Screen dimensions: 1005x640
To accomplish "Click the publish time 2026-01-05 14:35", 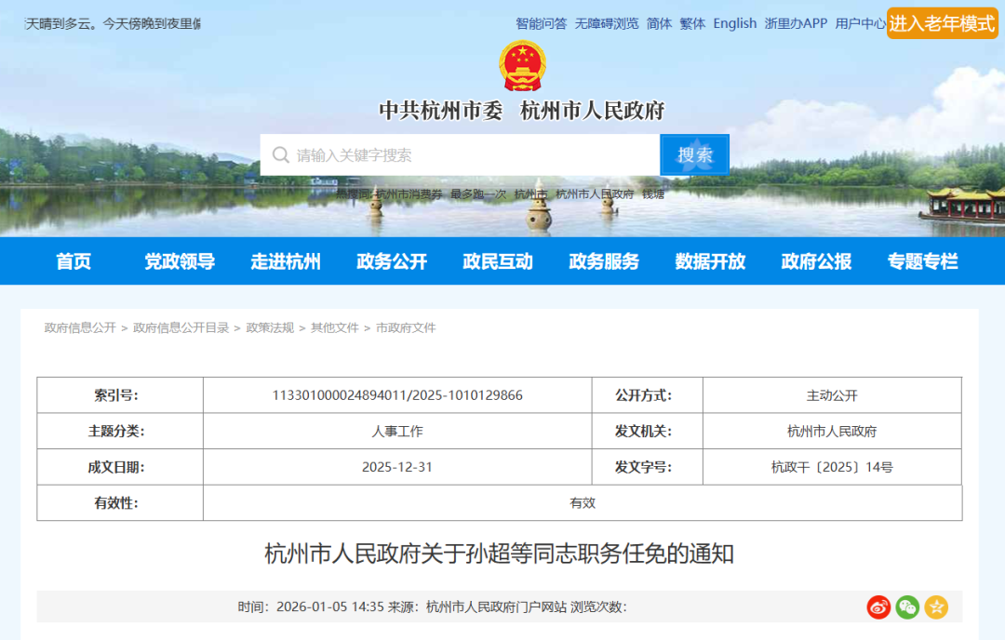I will tap(330, 607).
